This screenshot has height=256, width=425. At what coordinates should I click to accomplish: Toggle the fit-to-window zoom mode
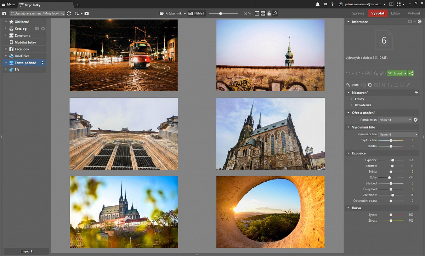[263, 13]
